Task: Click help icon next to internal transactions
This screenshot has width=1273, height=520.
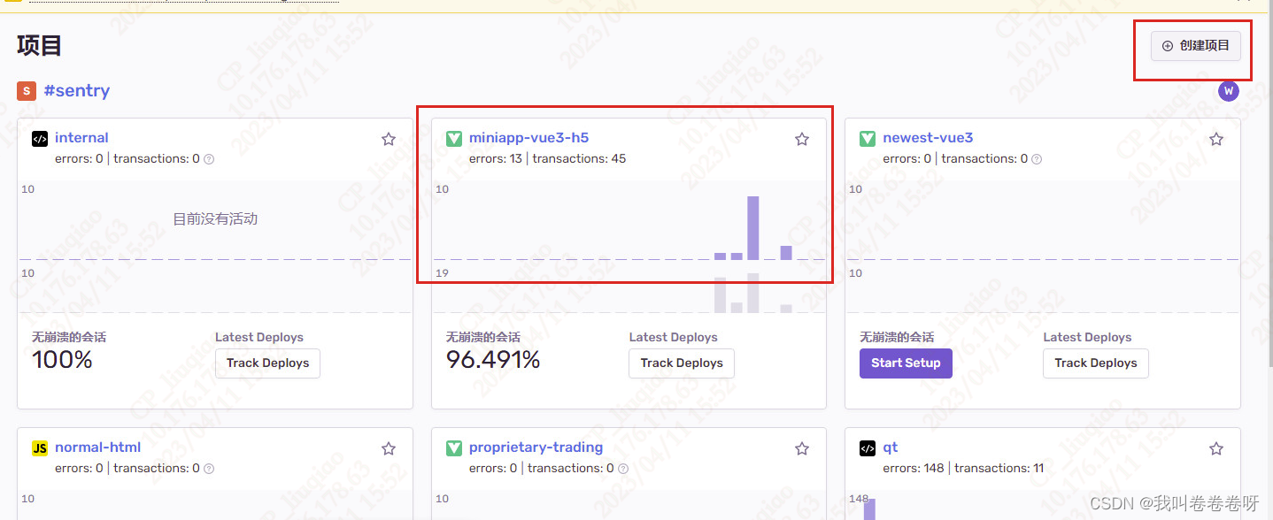Action: click(209, 159)
